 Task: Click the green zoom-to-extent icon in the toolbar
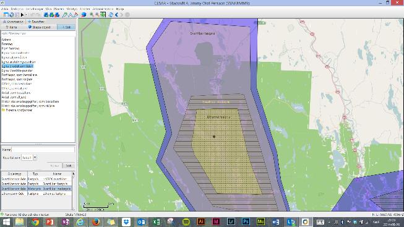pyautogui.click(x=103, y=15)
